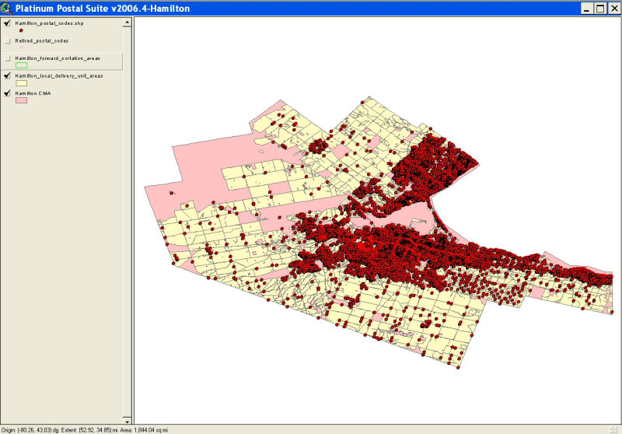Click the legend scrollbar up arrow
This screenshot has width=622, height=434.
[127, 23]
